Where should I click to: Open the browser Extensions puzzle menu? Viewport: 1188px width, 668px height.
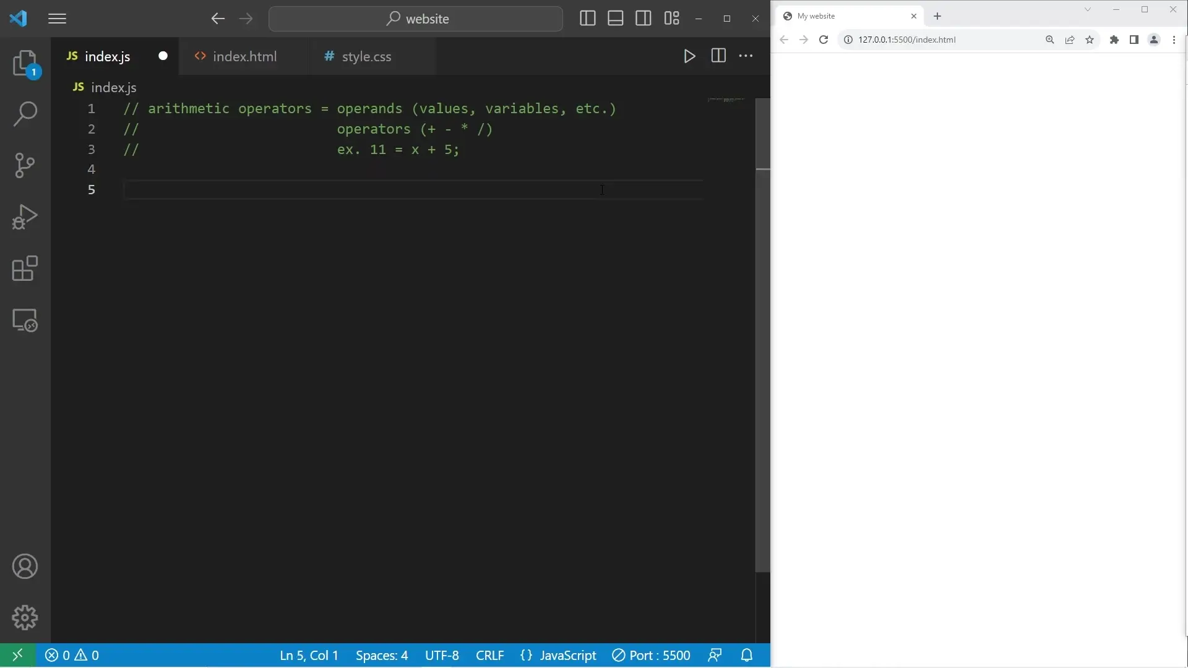[x=1114, y=40]
